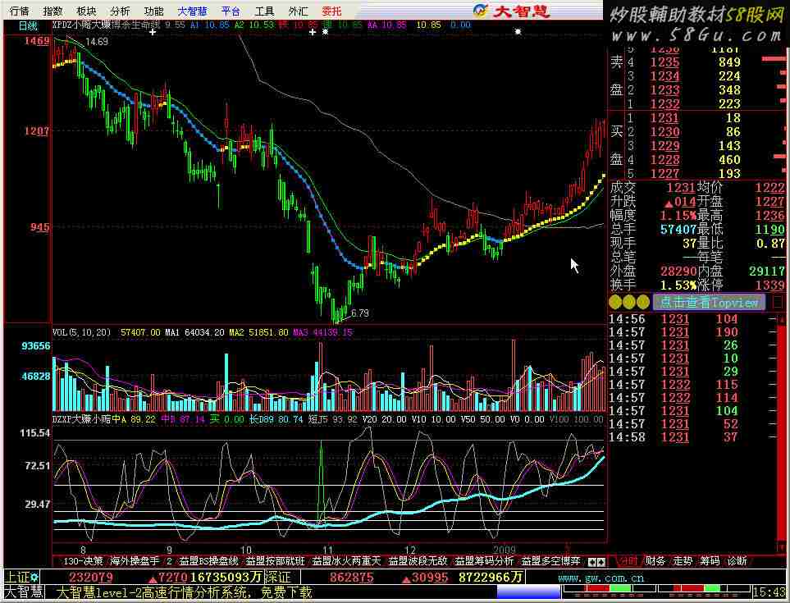Open the 指数 menu

(53, 11)
